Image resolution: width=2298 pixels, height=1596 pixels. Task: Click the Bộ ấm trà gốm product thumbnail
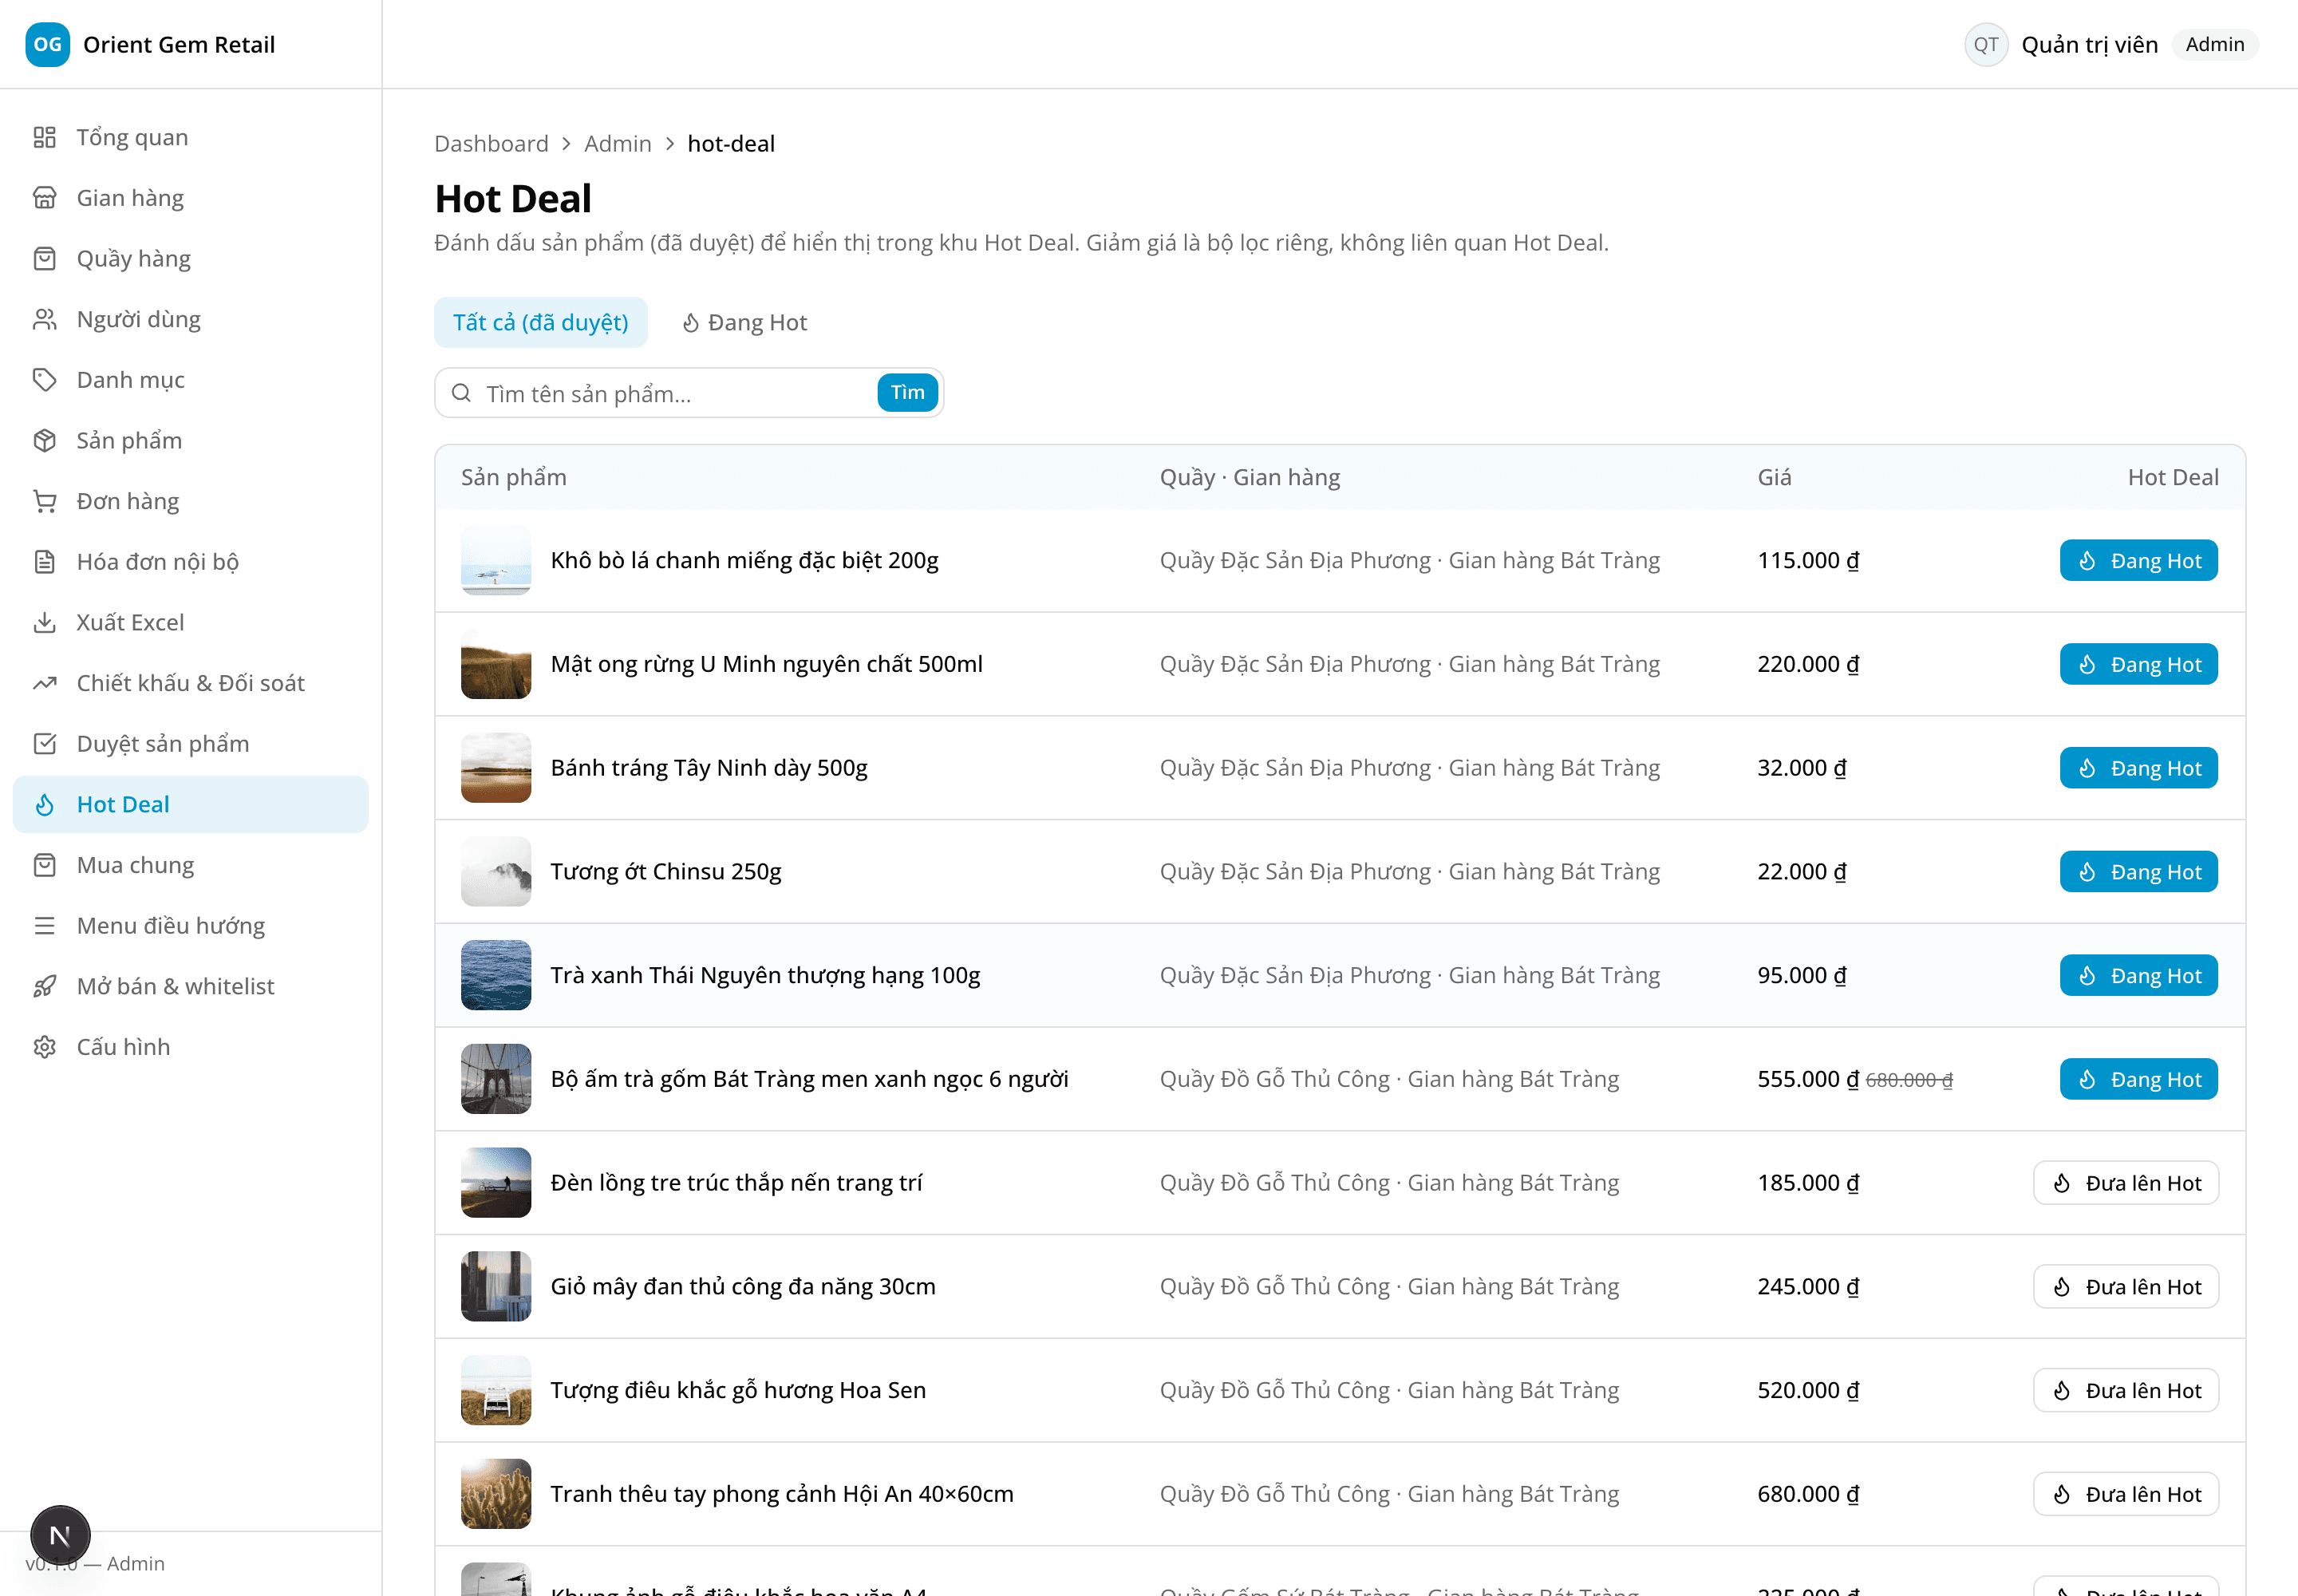[x=496, y=1079]
